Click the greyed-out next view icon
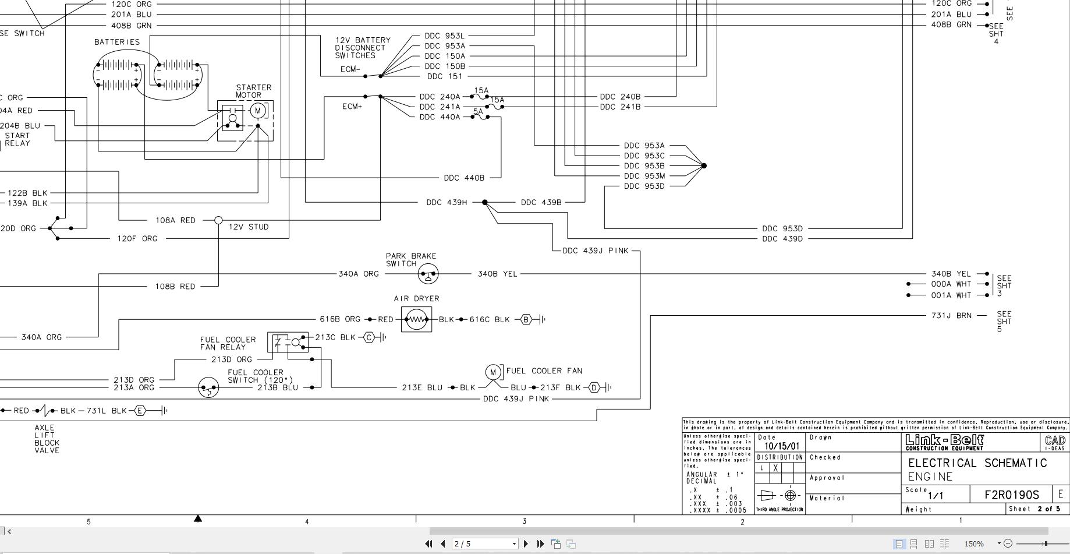The height and width of the screenshot is (554, 1070). [x=571, y=544]
